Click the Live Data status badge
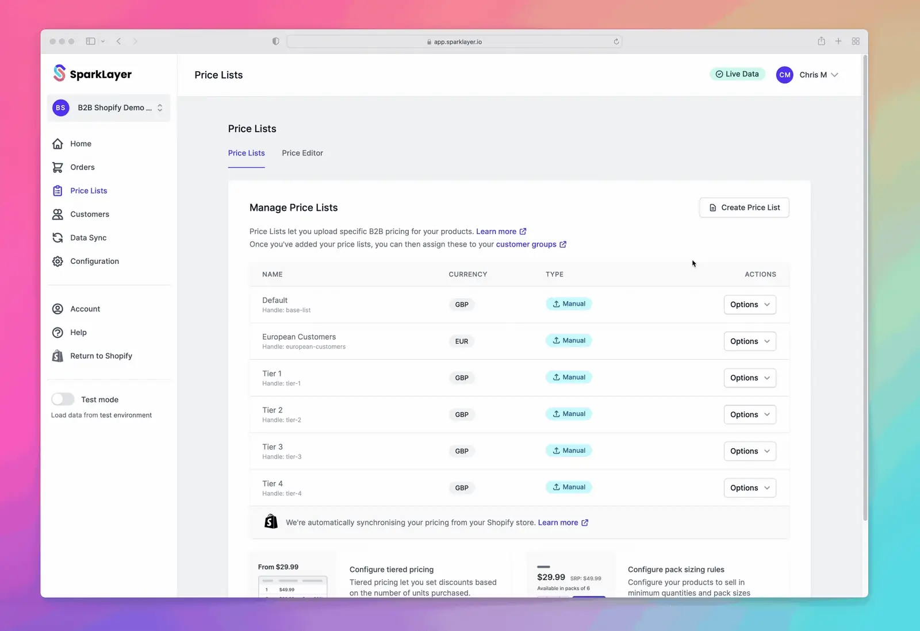920x631 pixels. tap(737, 74)
